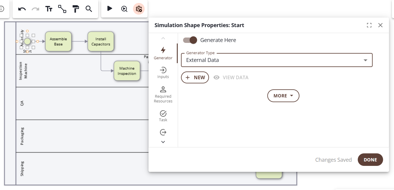Image resolution: width=394 pixels, height=190 pixels.
Task: Switch to the Inputs tab
Action: 163,73
